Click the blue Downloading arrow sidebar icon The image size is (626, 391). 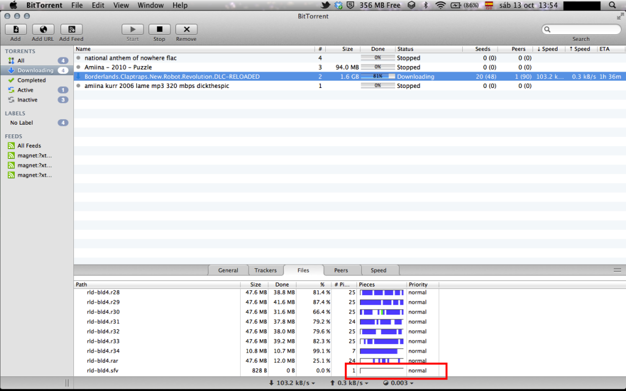point(11,70)
